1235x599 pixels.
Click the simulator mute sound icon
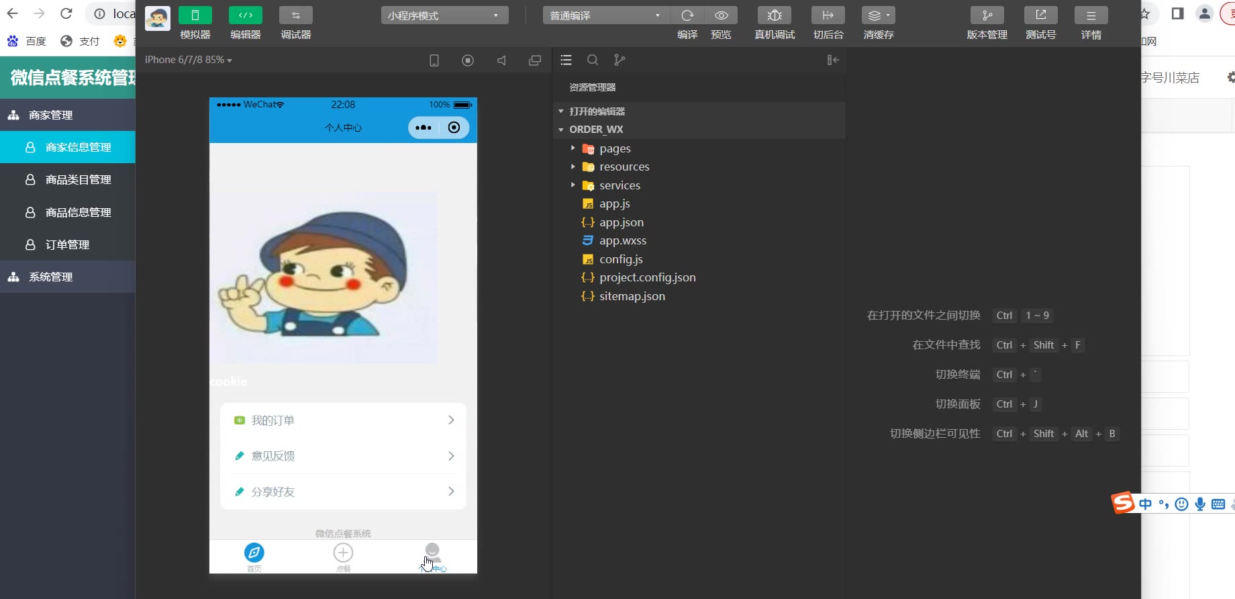501,60
